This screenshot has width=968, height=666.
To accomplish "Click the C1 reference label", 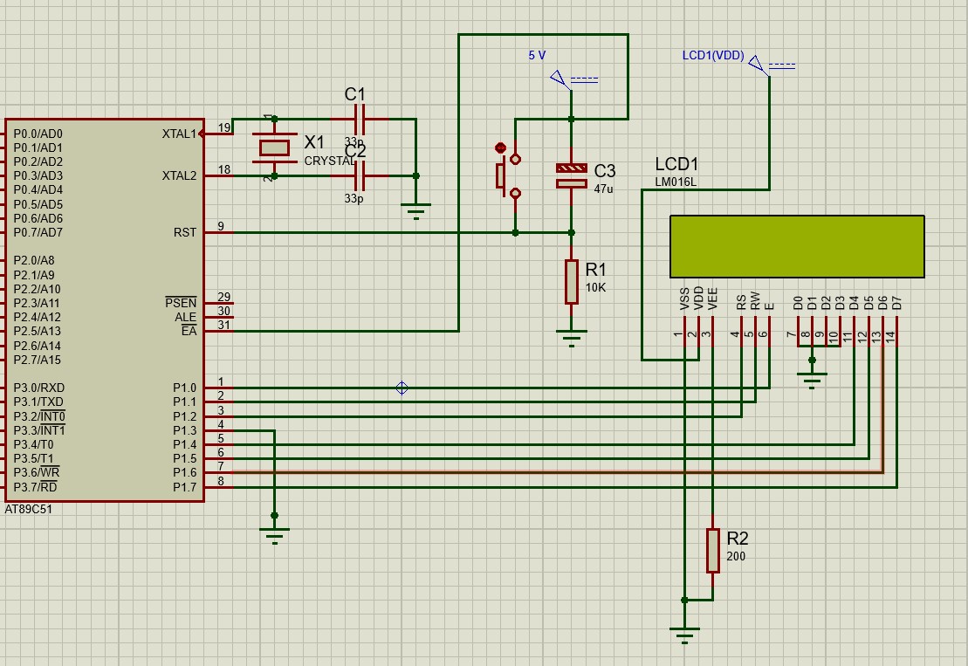I will (355, 94).
